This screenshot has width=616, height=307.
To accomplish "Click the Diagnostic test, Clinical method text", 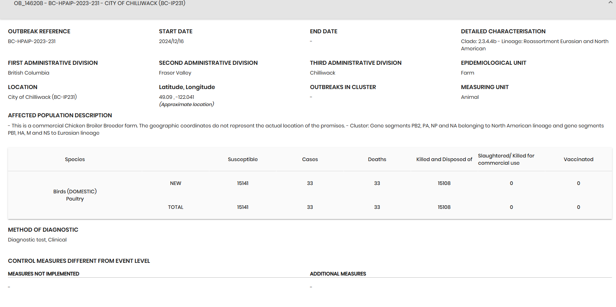I will tap(37, 240).
